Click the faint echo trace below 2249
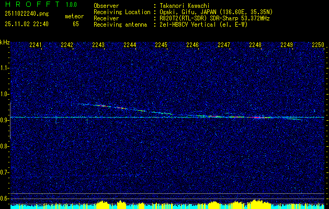Screen dimensions: 329x209 295,119
